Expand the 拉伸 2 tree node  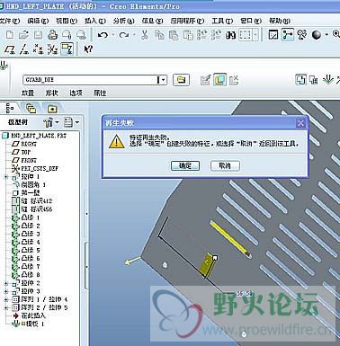coord(6,283)
